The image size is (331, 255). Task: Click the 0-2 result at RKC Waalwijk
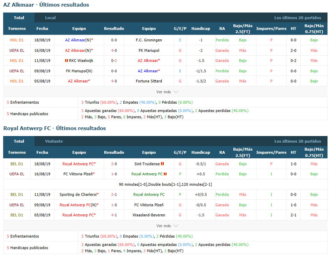[114, 61]
